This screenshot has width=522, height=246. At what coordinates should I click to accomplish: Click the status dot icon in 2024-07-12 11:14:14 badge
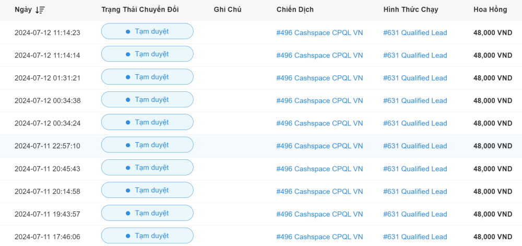(x=128, y=54)
